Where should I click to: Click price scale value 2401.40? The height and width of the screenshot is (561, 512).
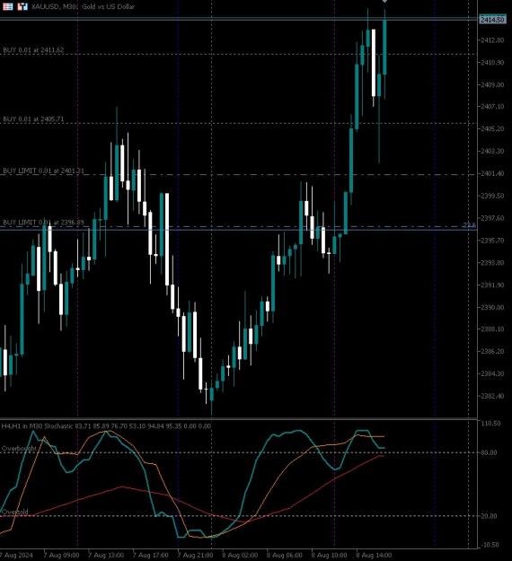coord(492,173)
